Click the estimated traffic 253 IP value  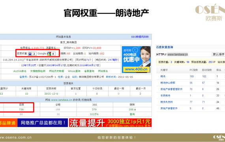[x=212, y=62]
